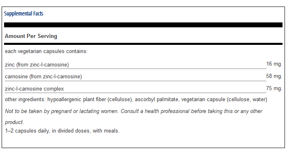Click 'each vegetarian capsules contains' text

46,51
